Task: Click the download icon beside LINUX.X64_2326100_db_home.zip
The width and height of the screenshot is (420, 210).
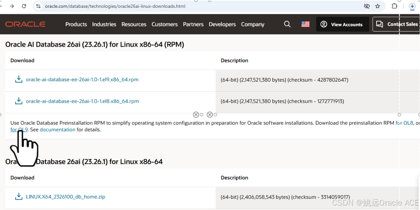Action: click(18, 197)
